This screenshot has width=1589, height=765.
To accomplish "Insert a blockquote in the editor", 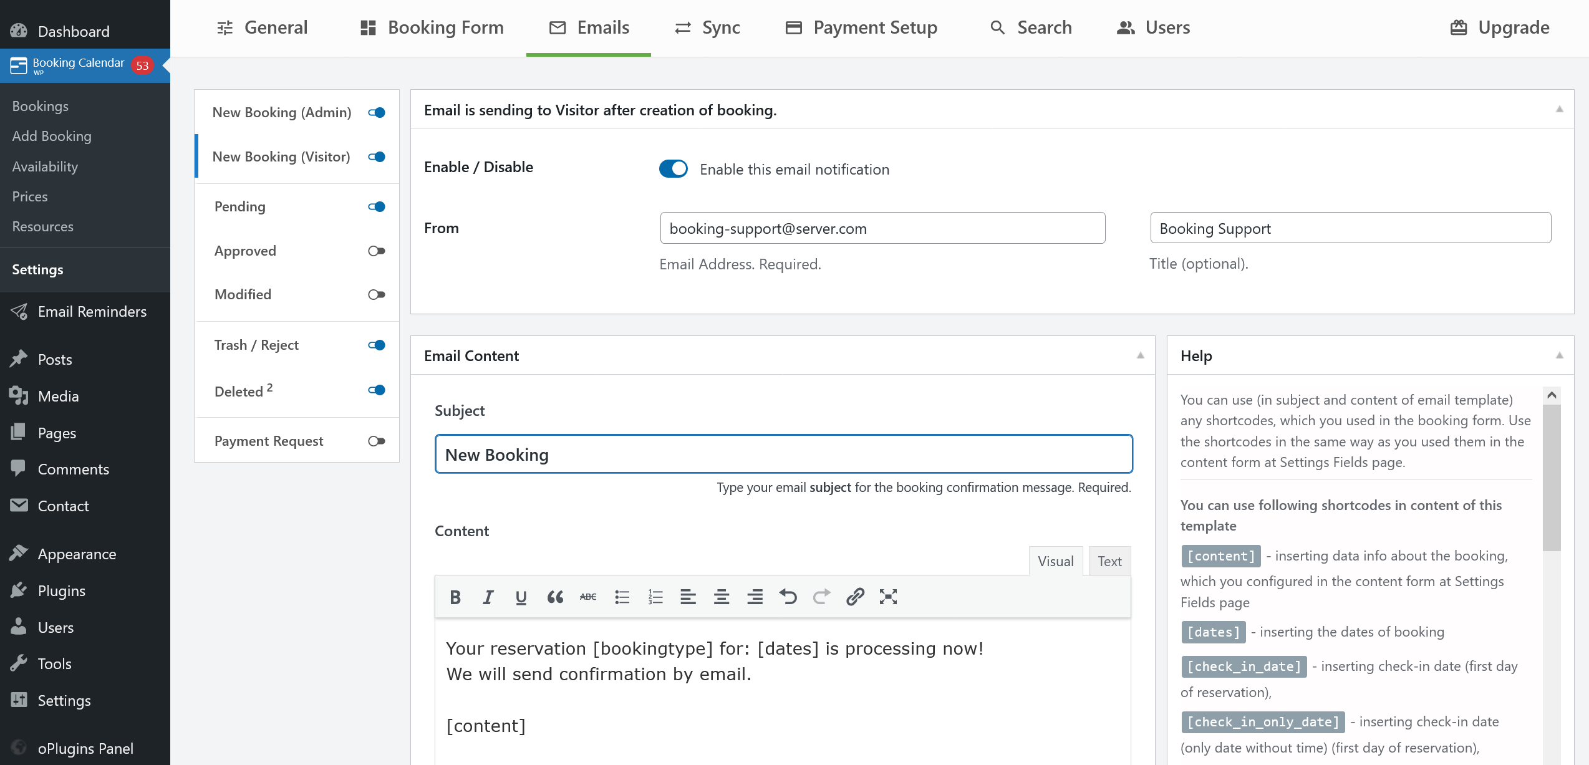I will pyautogui.click(x=555, y=597).
